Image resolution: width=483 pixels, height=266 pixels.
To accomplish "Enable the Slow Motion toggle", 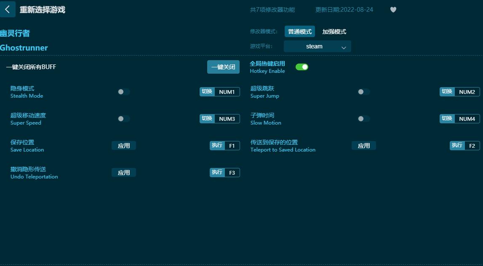I will pyautogui.click(x=364, y=119).
